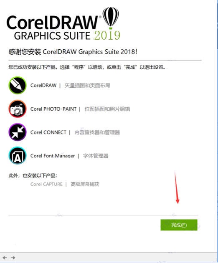
Task: Click the Corel CAPTURE product text
Action: (46, 184)
